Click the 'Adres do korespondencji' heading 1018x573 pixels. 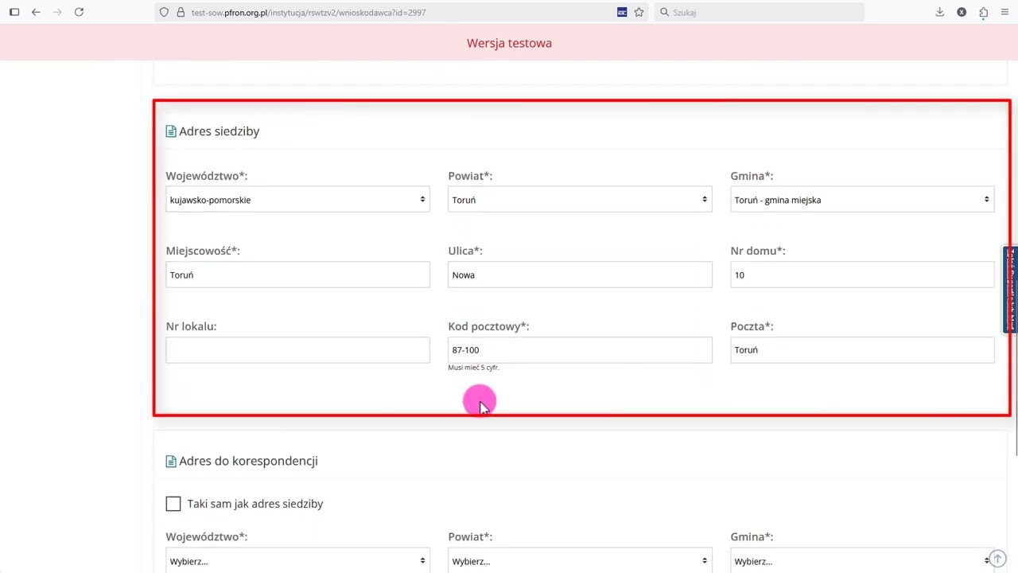coord(248,461)
